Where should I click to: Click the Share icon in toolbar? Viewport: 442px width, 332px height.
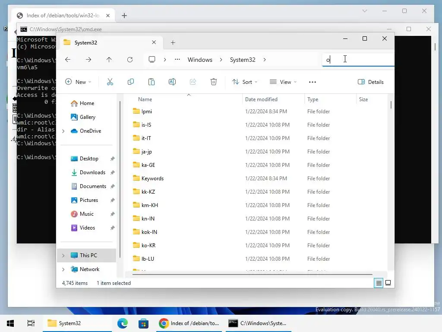coord(193,82)
